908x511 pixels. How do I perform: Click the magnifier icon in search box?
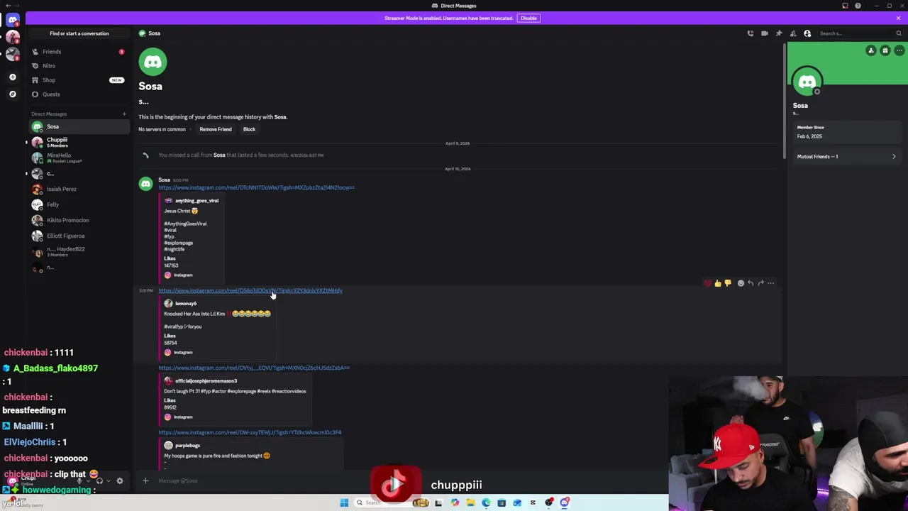[899, 33]
